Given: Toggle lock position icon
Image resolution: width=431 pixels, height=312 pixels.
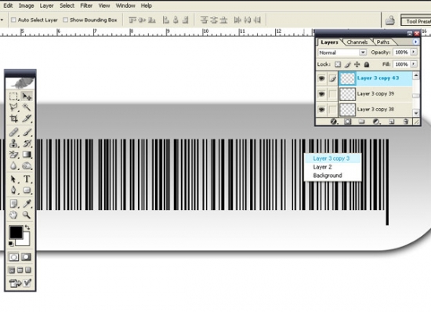Looking at the screenshot, I should (x=357, y=64).
